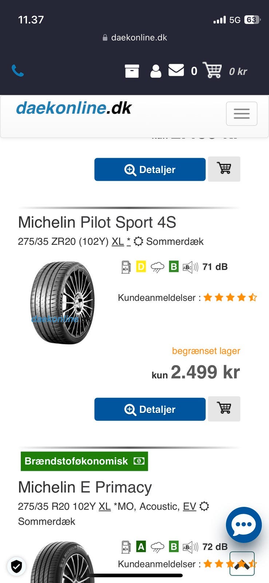Viewport: 269px width, 583px height.
Task: Open the orders box icon
Action: tap(132, 71)
